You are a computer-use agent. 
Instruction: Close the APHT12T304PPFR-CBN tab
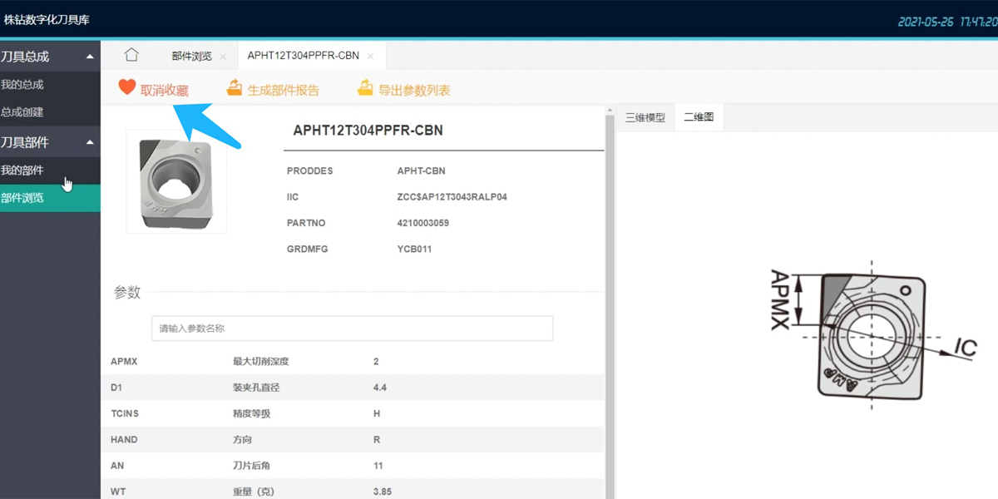370,55
